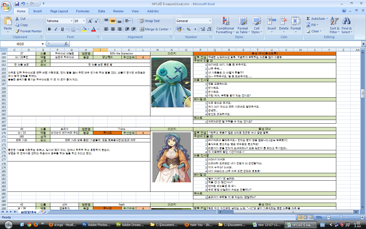Click the Insert Function fx button
This screenshot has width=366, height=229.
pyautogui.click(x=66, y=44)
